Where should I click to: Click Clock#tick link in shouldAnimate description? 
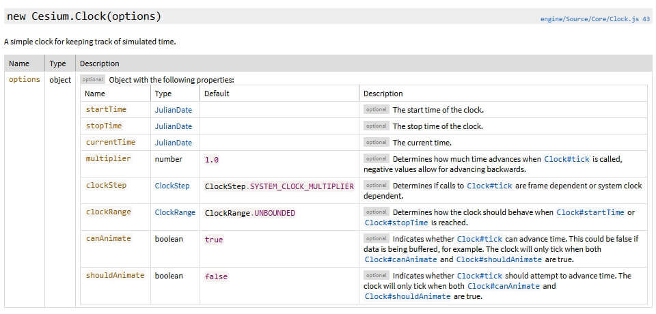pos(480,276)
